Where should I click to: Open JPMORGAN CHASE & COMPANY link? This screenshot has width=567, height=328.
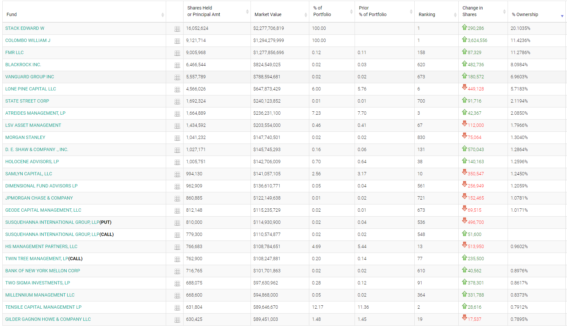point(39,198)
